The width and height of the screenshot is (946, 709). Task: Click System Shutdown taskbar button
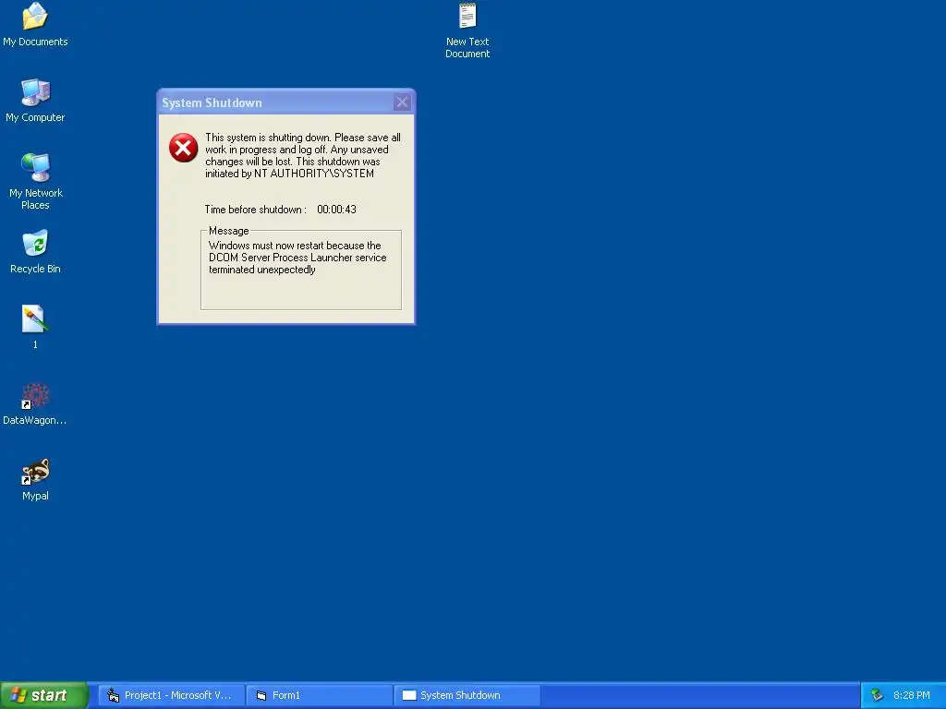tap(467, 695)
